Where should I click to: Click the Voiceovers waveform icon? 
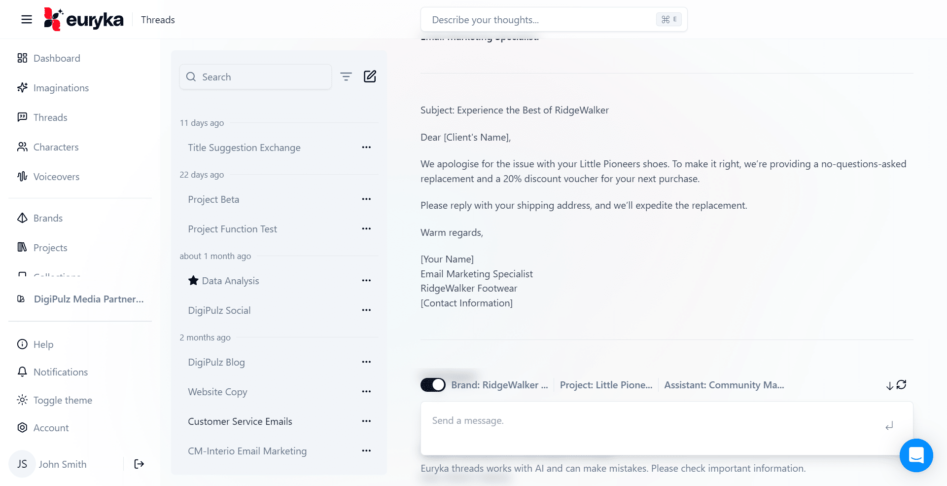(22, 177)
